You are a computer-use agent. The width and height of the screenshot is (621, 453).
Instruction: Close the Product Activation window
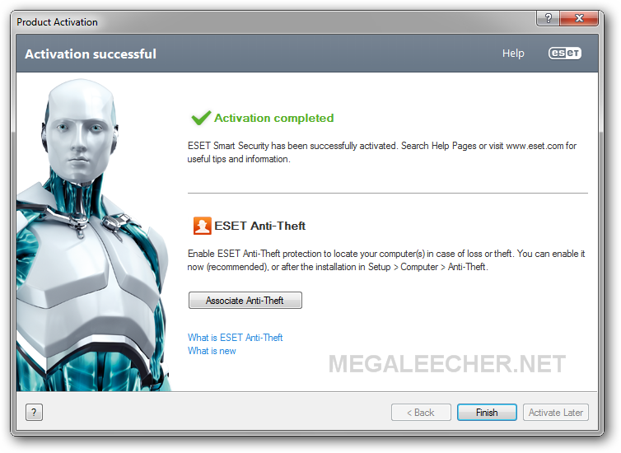pyautogui.click(x=579, y=18)
